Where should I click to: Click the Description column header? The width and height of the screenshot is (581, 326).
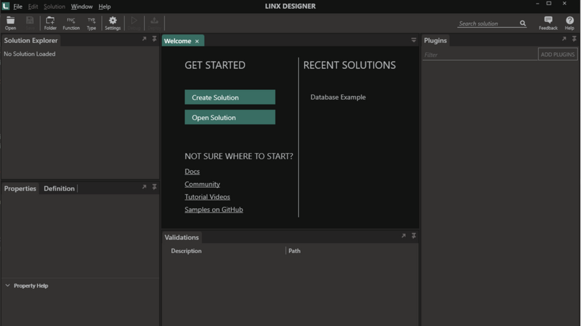187,251
